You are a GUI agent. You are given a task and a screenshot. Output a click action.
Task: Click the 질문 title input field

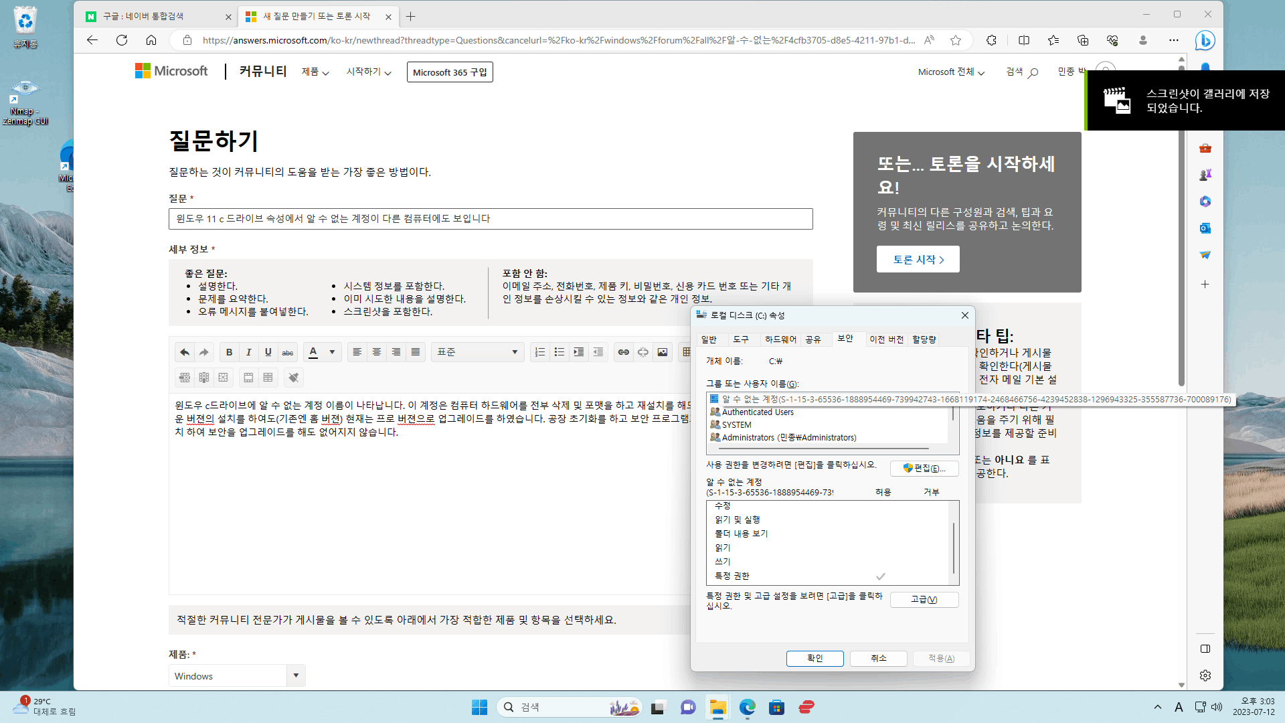click(491, 219)
